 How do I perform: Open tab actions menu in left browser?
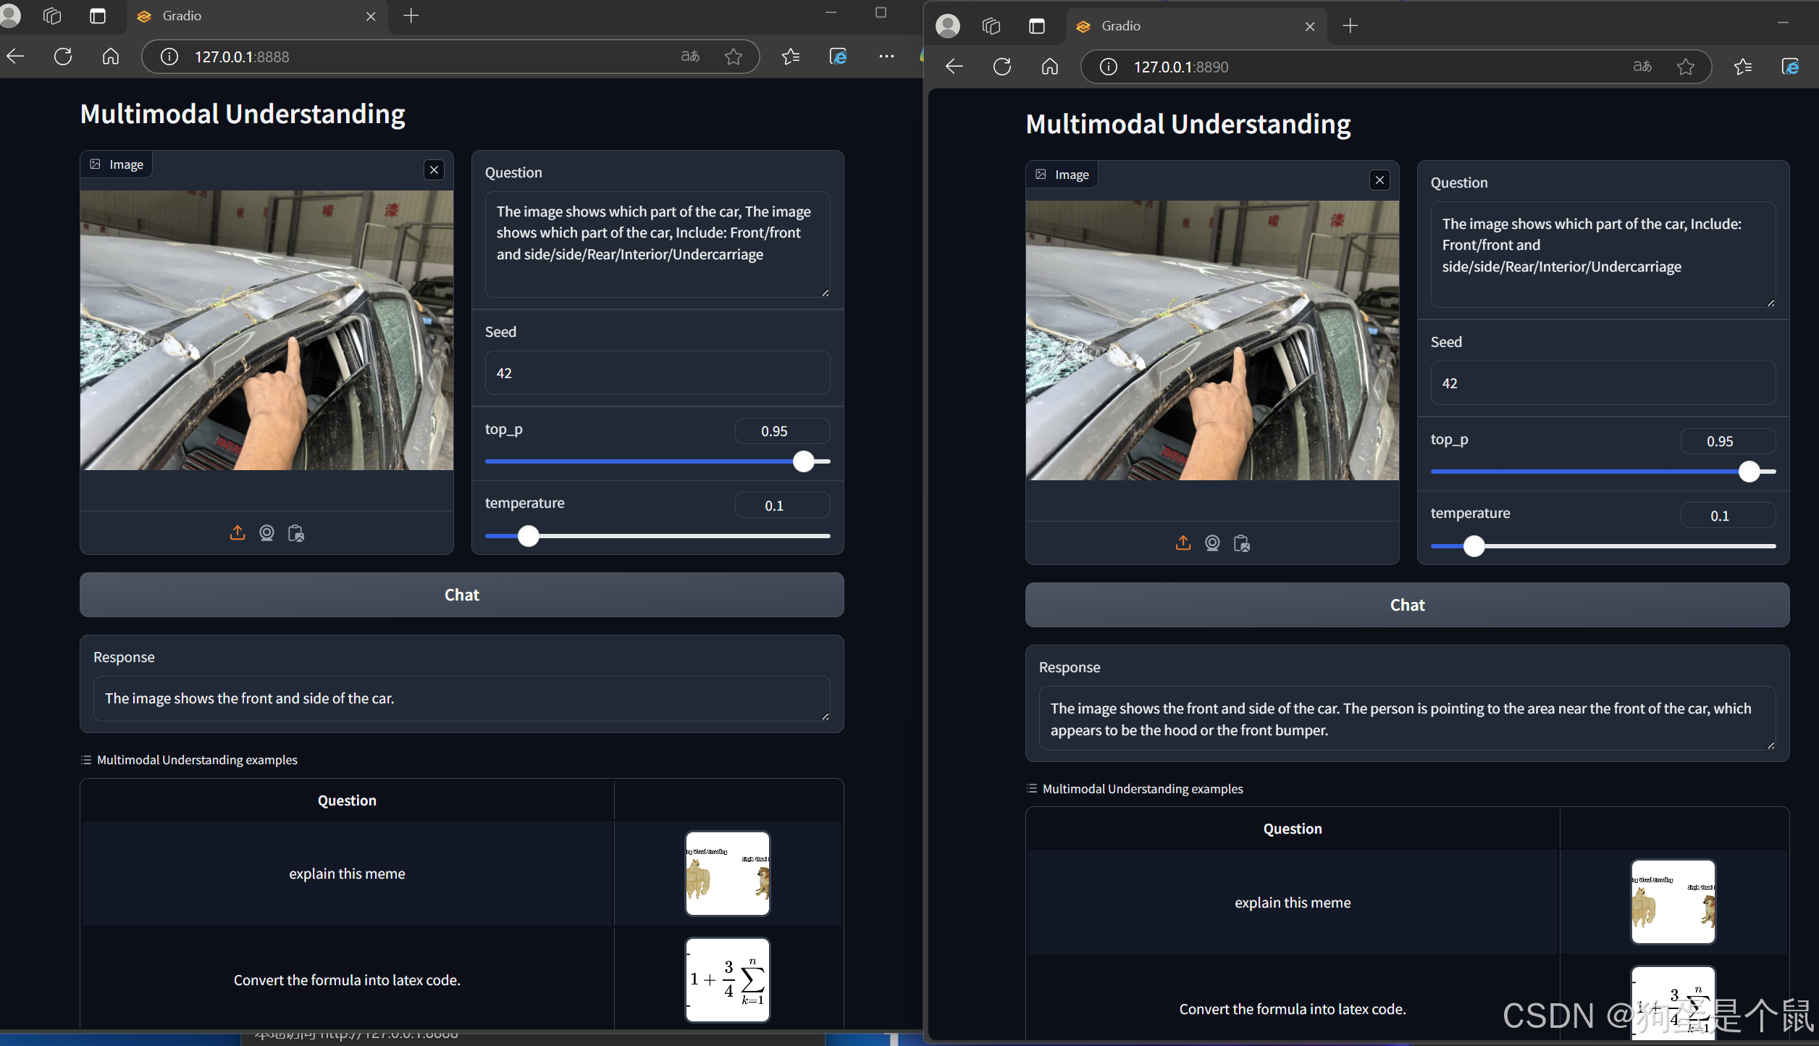pyautogui.click(x=97, y=16)
